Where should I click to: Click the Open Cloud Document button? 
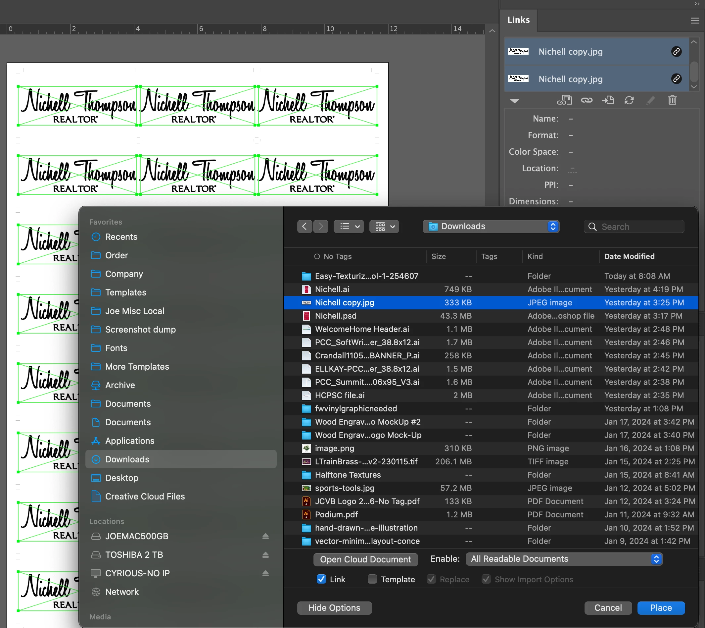tap(365, 559)
